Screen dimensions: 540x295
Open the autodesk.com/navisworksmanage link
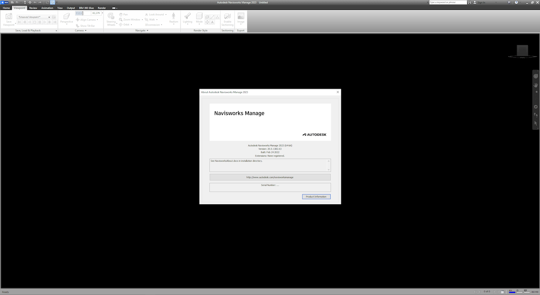270,177
